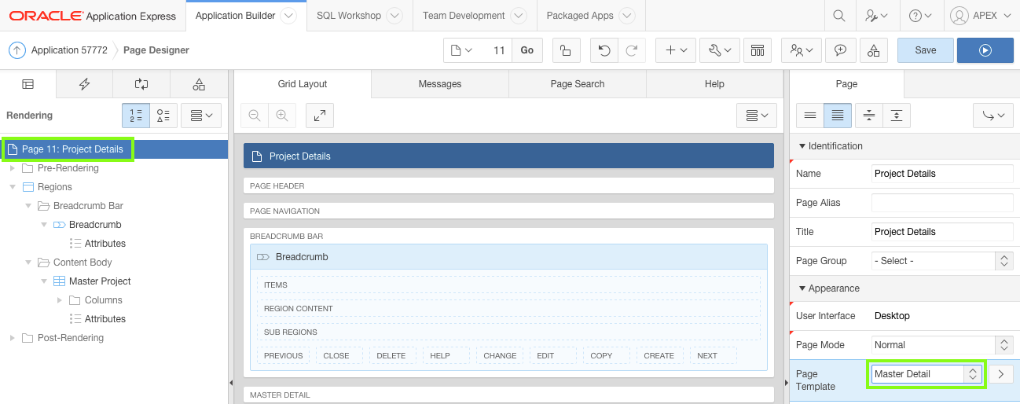
Task: Select Master Project region in tree
Action: pos(100,281)
